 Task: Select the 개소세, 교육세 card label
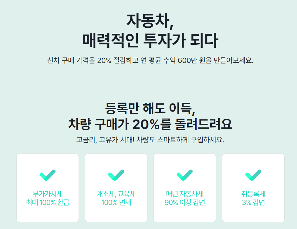pyautogui.click(x=116, y=194)
